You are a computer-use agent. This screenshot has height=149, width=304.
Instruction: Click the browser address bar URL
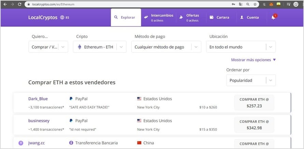tap(53, 4)
